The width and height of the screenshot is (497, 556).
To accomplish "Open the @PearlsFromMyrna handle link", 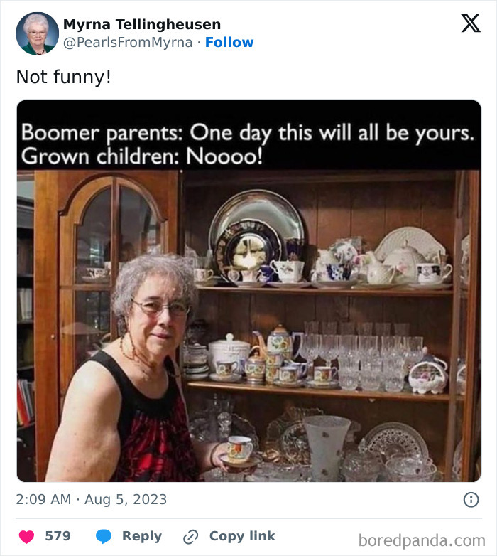I will (x=128, y=43).
